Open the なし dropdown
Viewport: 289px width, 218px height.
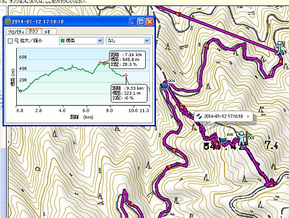click(x=128, y=40)
